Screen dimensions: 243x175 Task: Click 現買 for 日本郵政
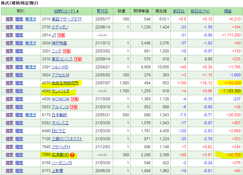point(10,115)
